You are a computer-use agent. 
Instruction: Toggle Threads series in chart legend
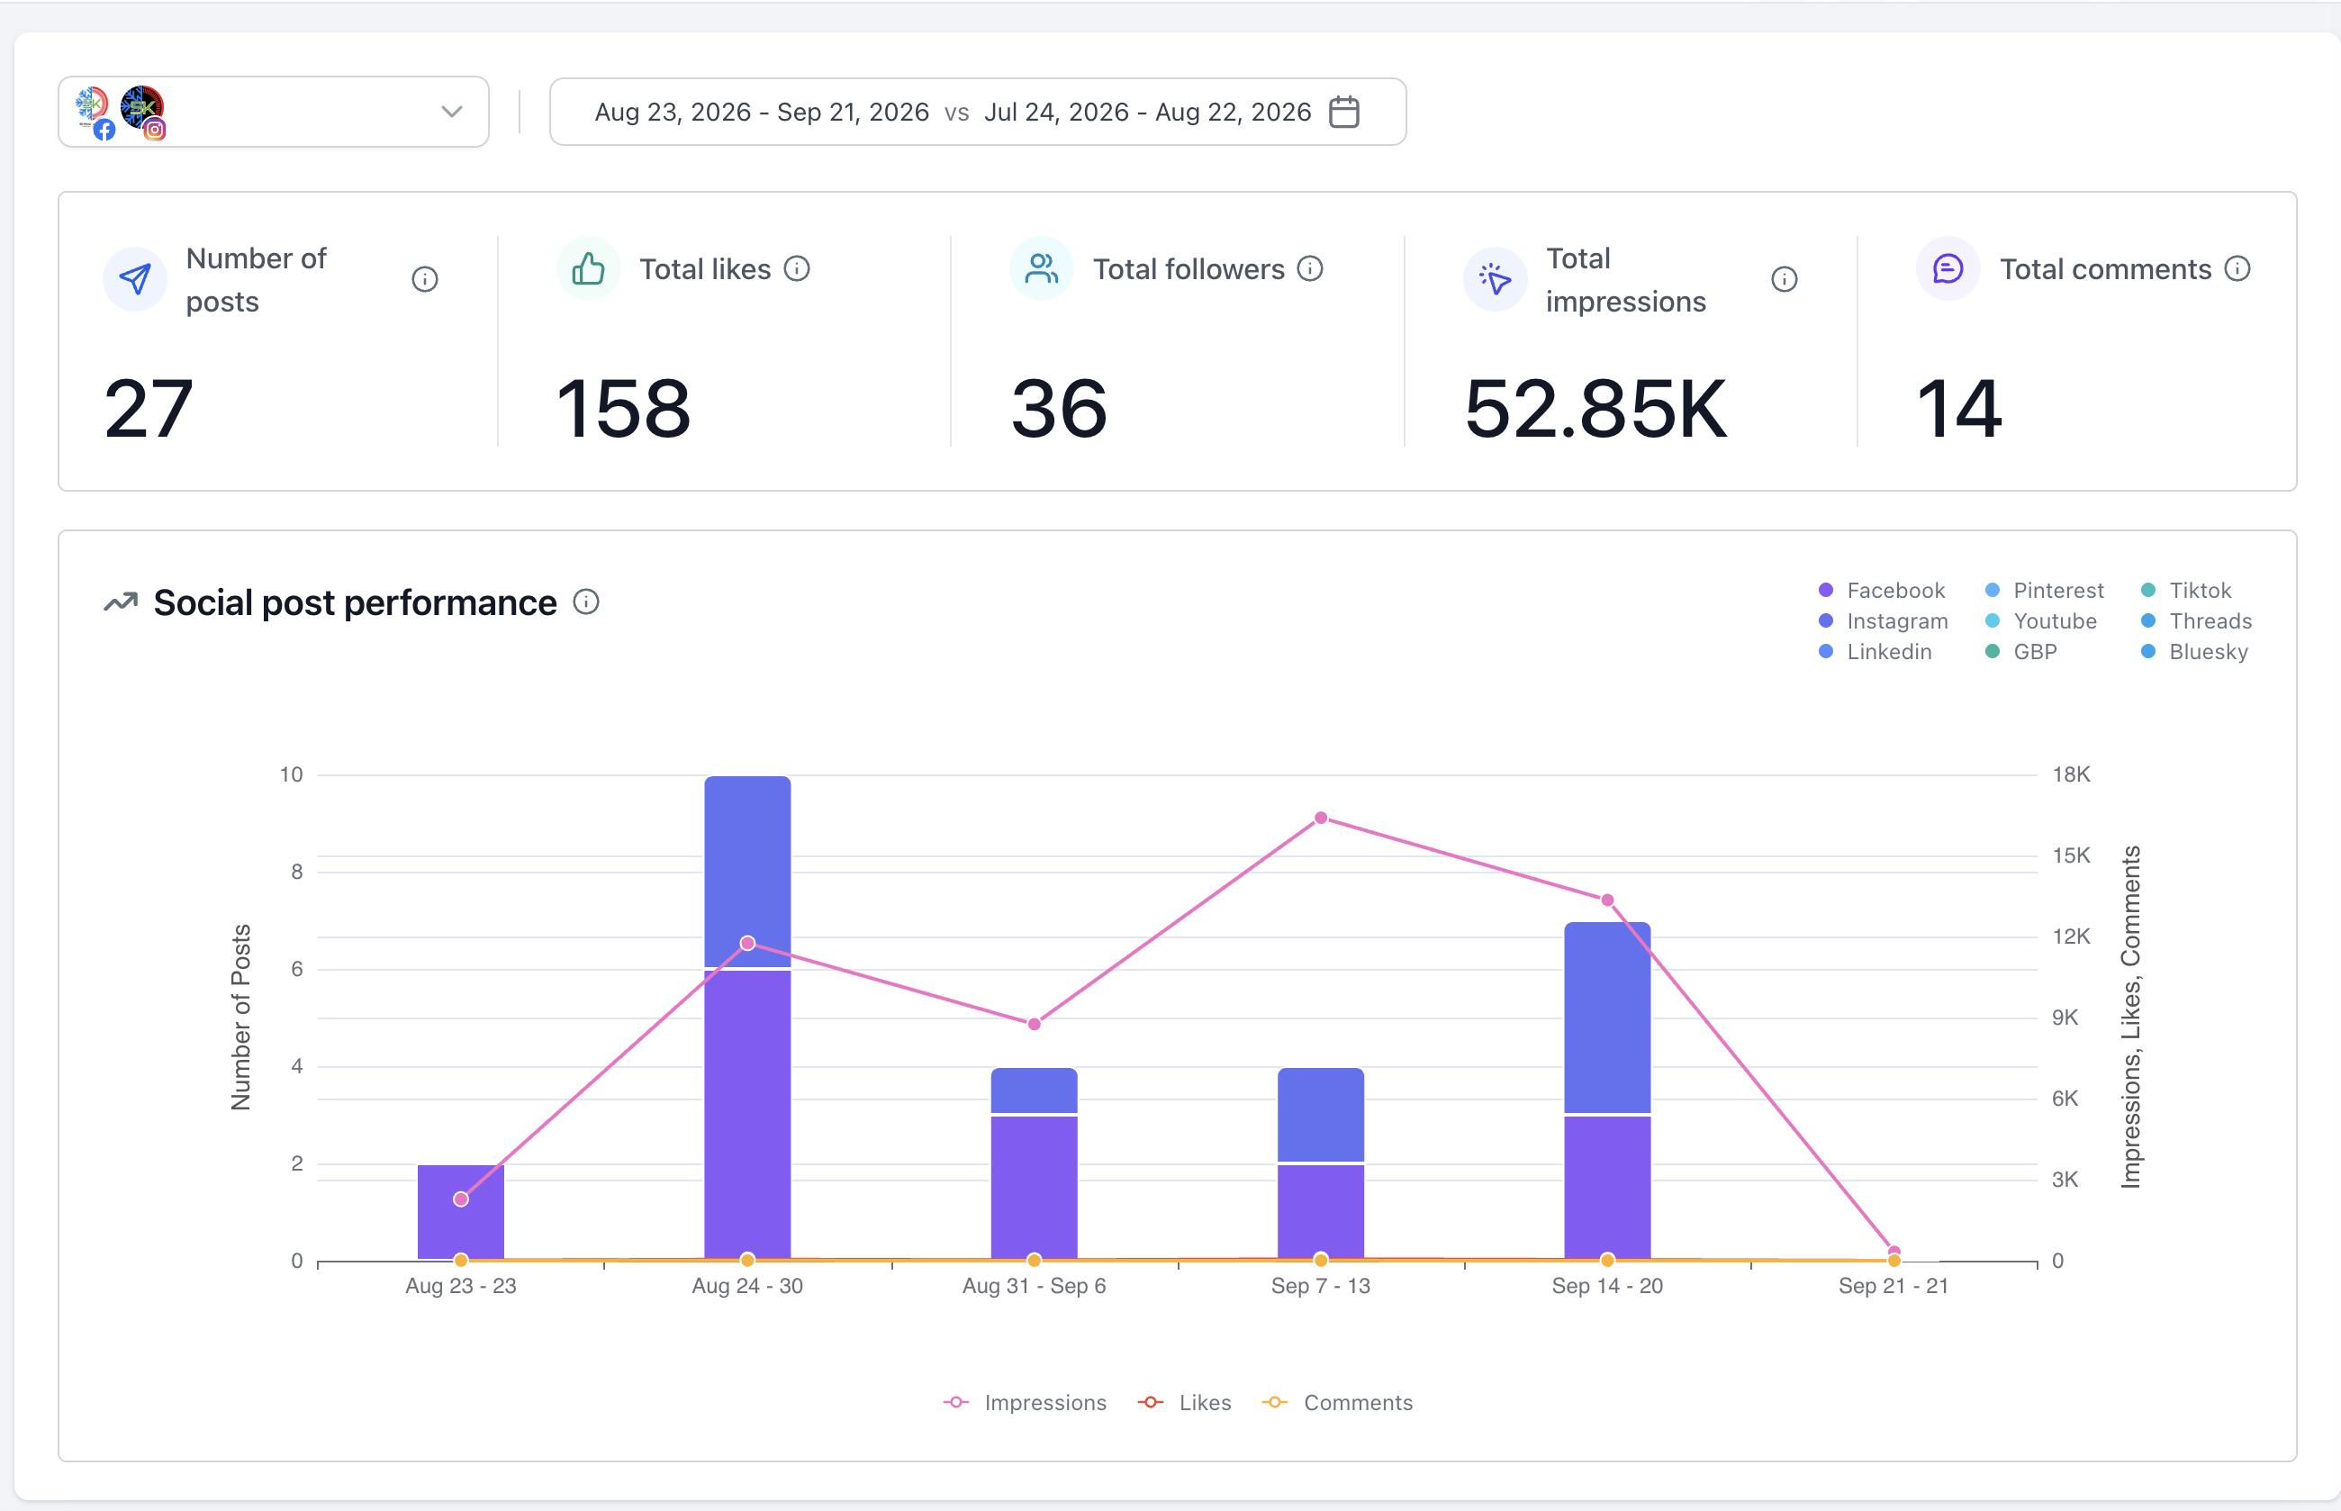click(2196, 621)
